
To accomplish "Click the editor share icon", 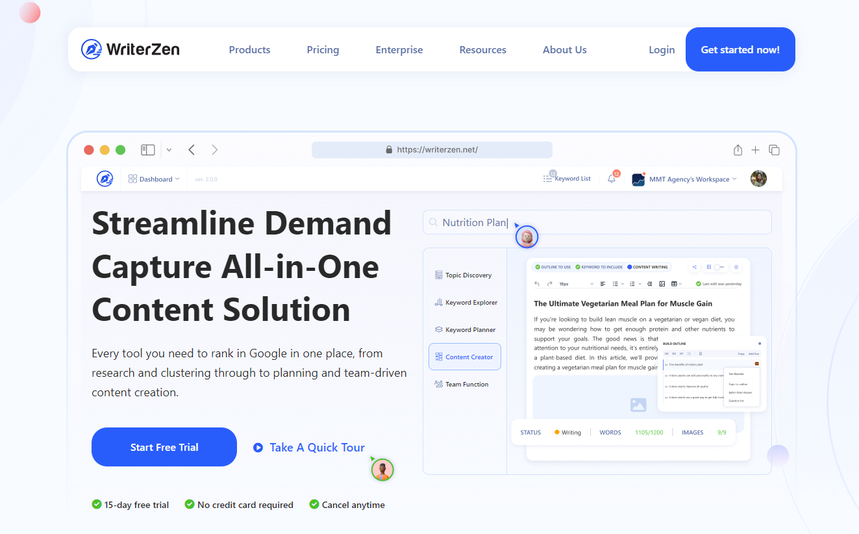I will (695, 267).
